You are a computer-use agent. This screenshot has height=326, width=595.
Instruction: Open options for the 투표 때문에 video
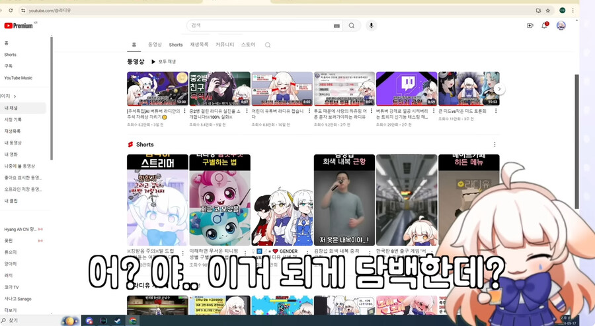tap(372, 111)
